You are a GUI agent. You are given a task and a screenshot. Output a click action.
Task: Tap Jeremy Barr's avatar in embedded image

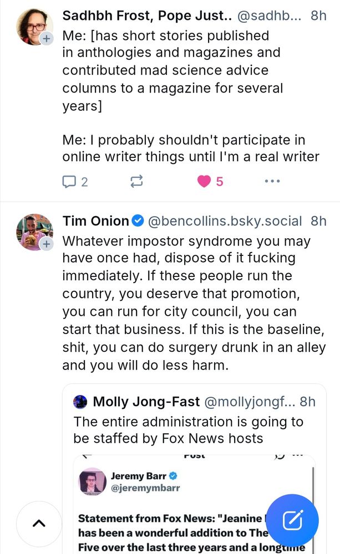coord(93,481)
